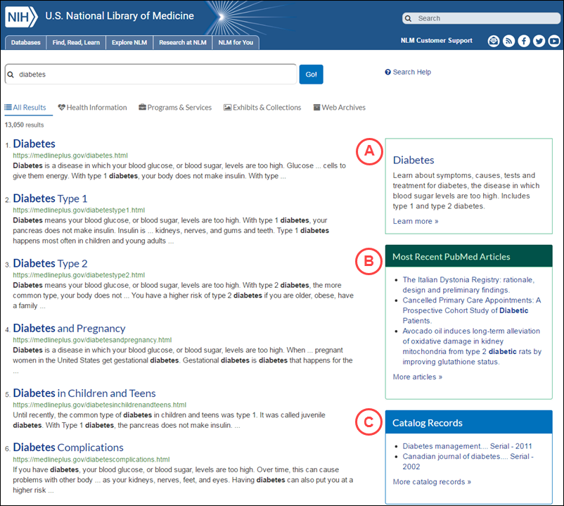Visit the NLM Facebook page icon
The image size is (564, 506).
click(524, 42)
